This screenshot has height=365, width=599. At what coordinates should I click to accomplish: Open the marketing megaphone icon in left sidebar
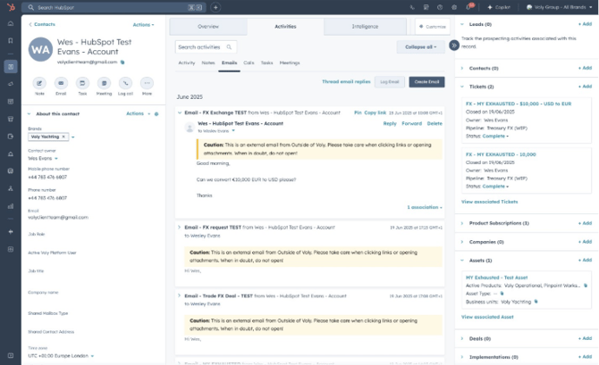(11, 84)
